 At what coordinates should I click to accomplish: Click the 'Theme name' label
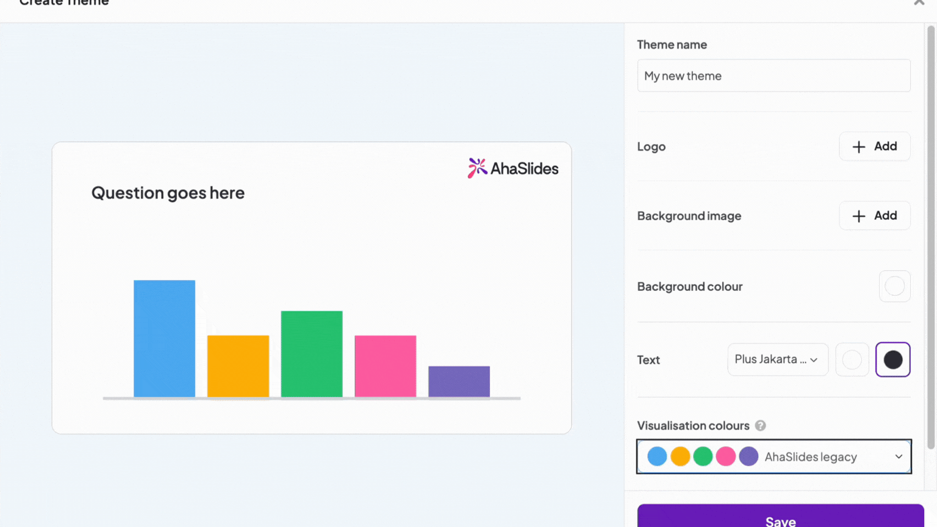(672, 45)
